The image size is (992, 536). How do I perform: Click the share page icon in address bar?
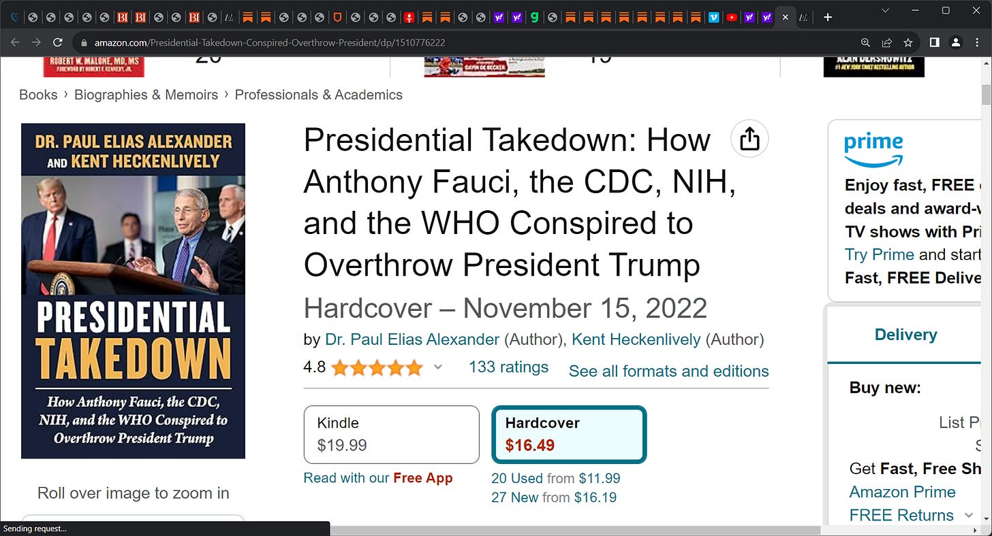click(887, 42)
